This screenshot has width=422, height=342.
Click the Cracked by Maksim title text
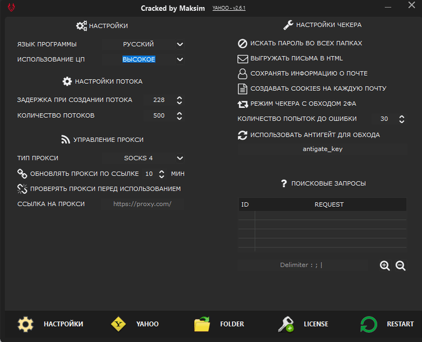(x=173, y=8)
